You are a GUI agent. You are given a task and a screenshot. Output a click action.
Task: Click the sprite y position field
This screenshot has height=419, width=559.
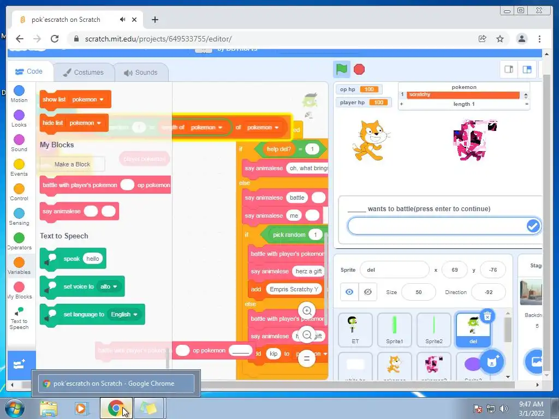pos(493,270)
